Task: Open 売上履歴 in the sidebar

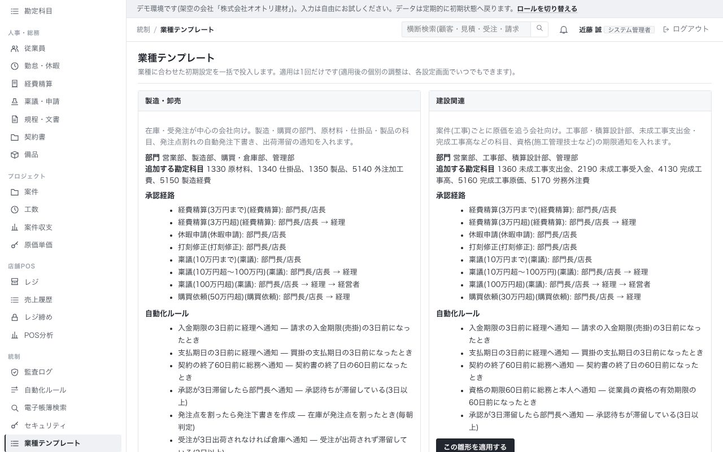Action: [63, 299]
